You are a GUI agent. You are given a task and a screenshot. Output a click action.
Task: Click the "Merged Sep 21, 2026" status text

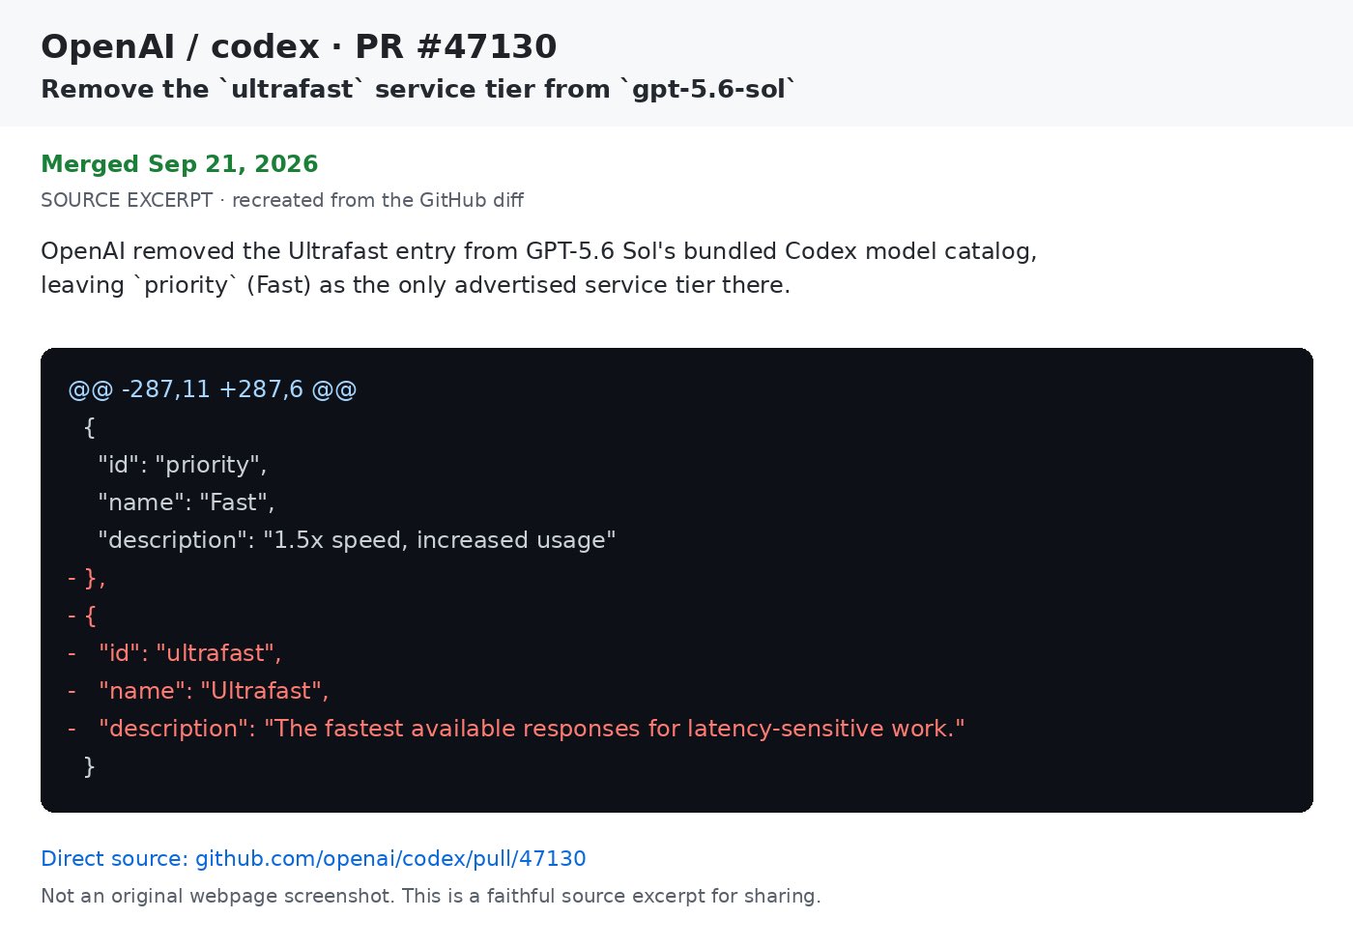click(x=180, y=164)
